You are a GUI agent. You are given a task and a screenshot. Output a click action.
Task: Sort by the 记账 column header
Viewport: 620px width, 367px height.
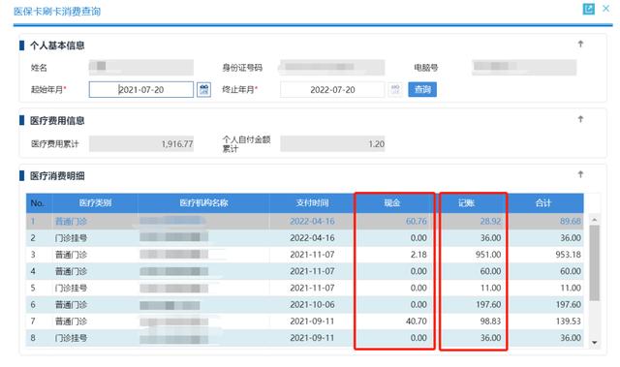(466, 203)
